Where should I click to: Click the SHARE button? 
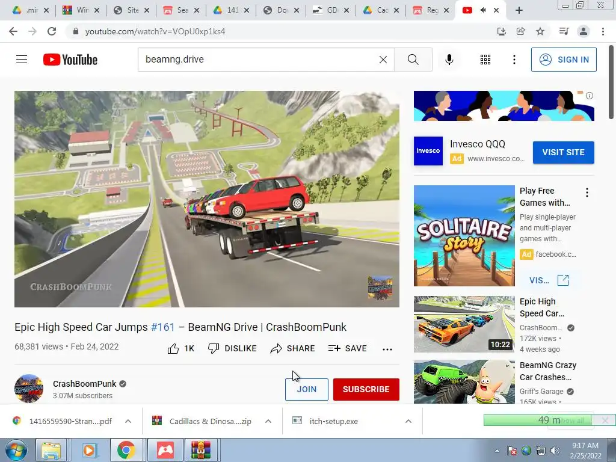[x=293, y=348]
